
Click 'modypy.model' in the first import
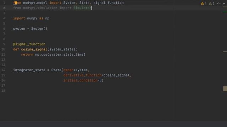point(35,3)
